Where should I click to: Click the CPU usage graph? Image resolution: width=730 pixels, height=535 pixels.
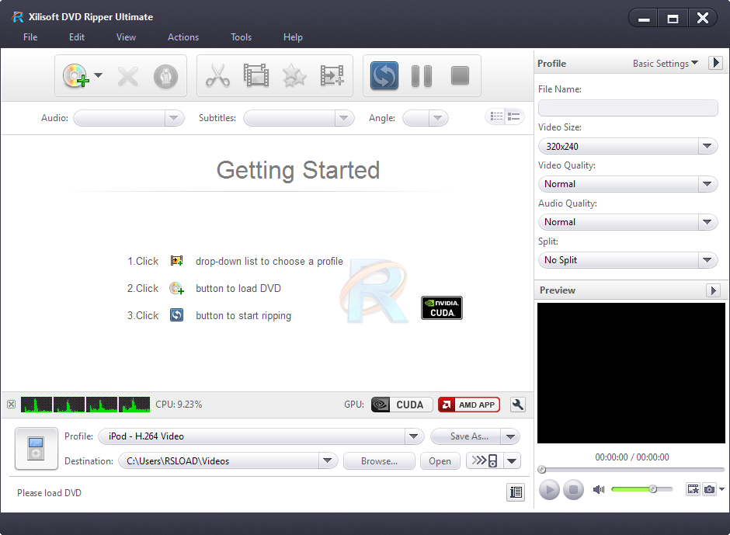pyautogui.click(x=85, y=404)
